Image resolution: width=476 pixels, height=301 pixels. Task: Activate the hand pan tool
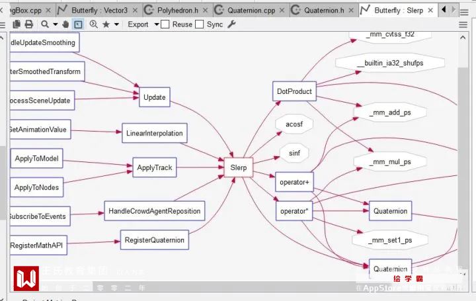tap(65, 24)
